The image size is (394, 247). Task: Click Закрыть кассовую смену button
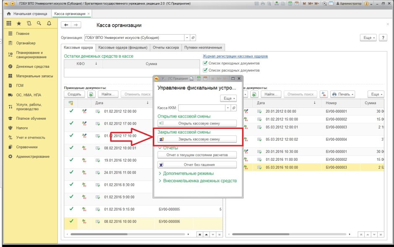pos(197,139)
